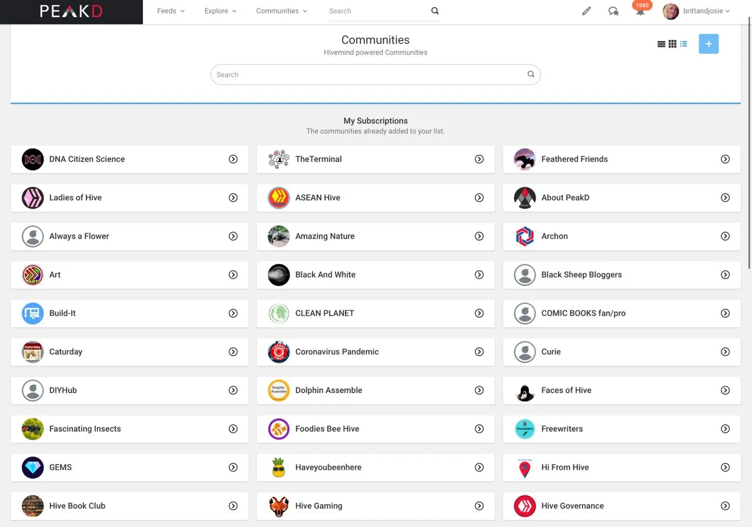
Task: Open brittandjosie account dropdown
Action: [x=706, y=11]
